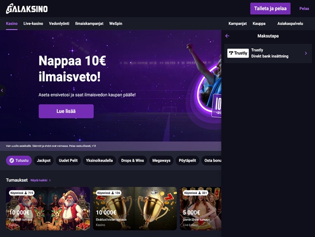
Task: Click the Lue lisää button
Action: click(66, 111)
